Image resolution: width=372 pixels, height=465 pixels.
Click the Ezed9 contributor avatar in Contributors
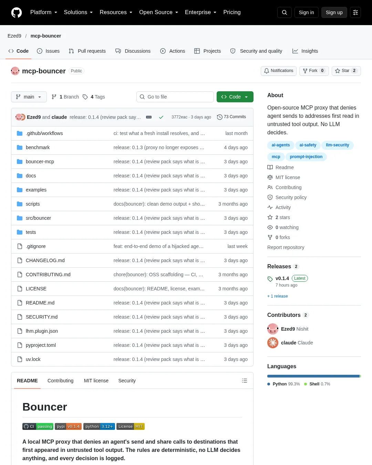(x=273, y=329)
